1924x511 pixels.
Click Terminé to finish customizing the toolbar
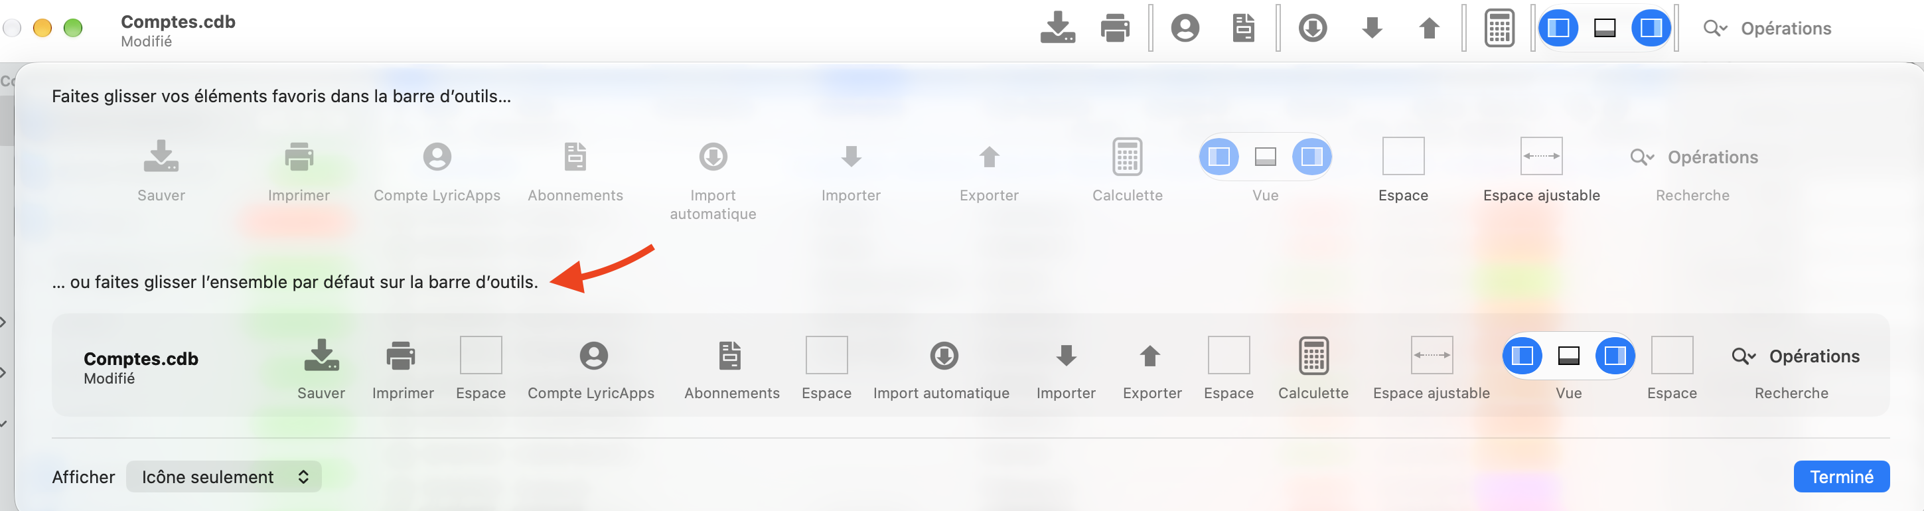[x=1841, y=476]
